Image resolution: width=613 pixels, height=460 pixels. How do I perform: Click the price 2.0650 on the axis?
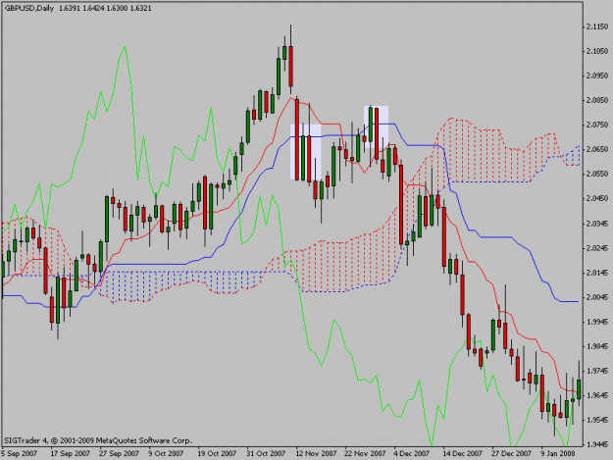[x=597, y=149]
